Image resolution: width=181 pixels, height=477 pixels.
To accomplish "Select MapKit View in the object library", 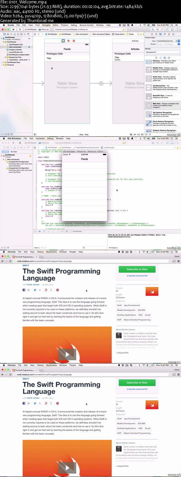I will click(163, 70).
